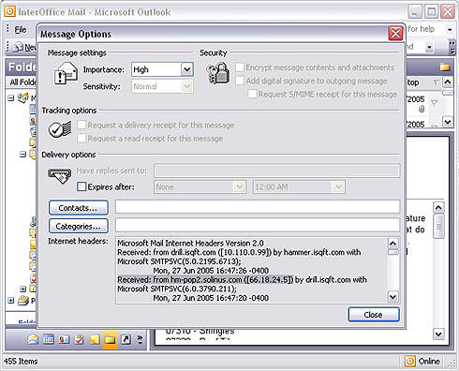Click 'Mon, 27 Jun 2005 16:47:26 -0400' line
The height and width of the screenshot is (371, 459).
pyautogui.click(x=211, y=271)
